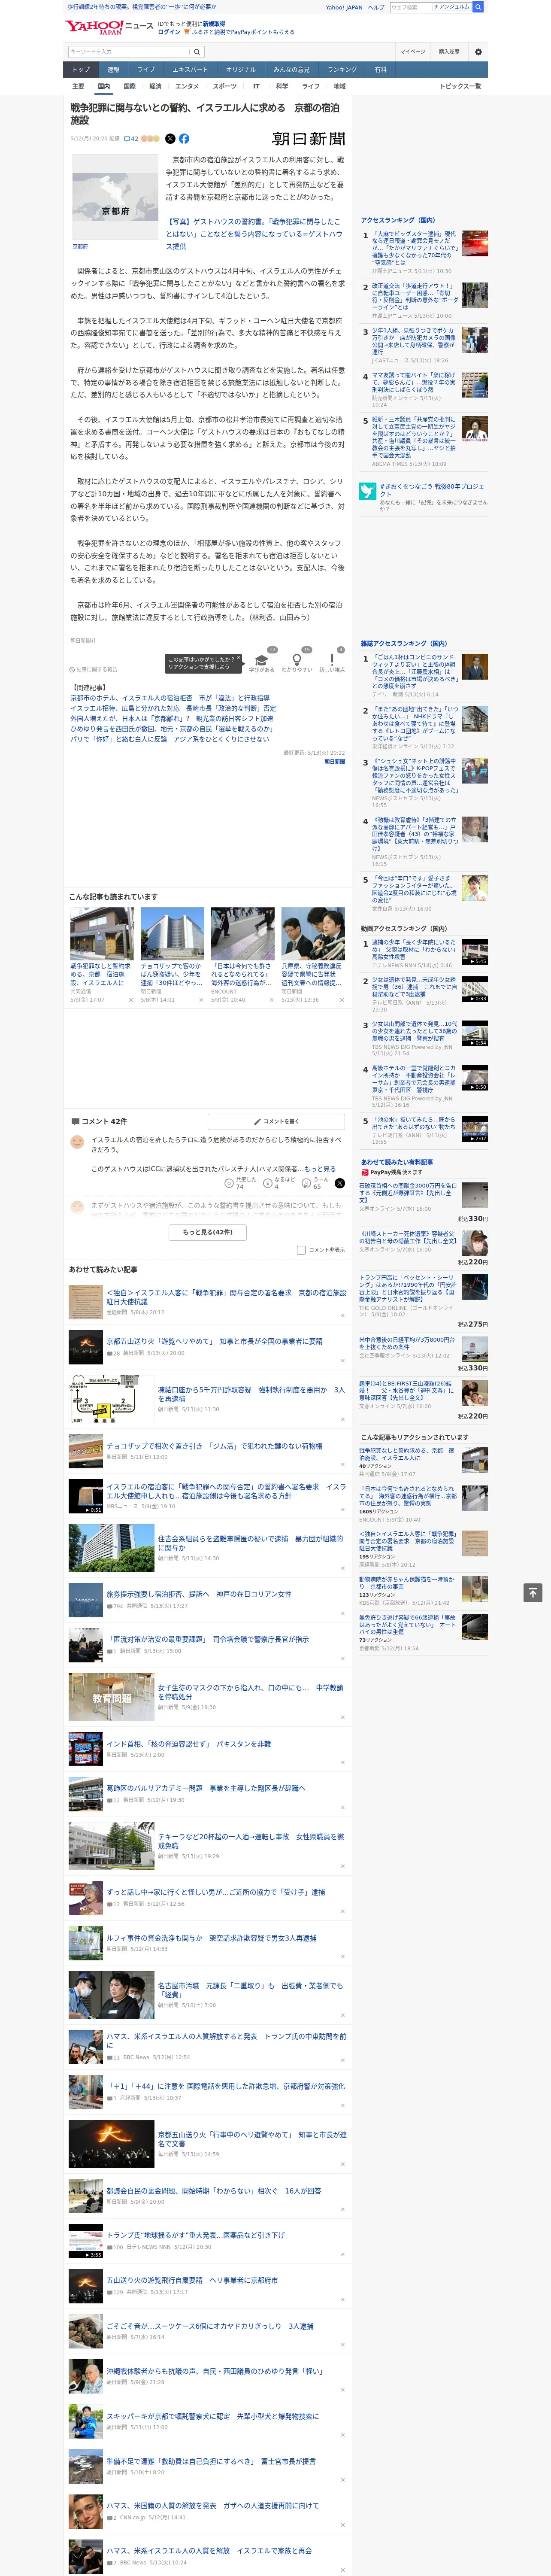
Task: Open settings via the gear icon
Action: pyautogui.click(x=478, y=52)
